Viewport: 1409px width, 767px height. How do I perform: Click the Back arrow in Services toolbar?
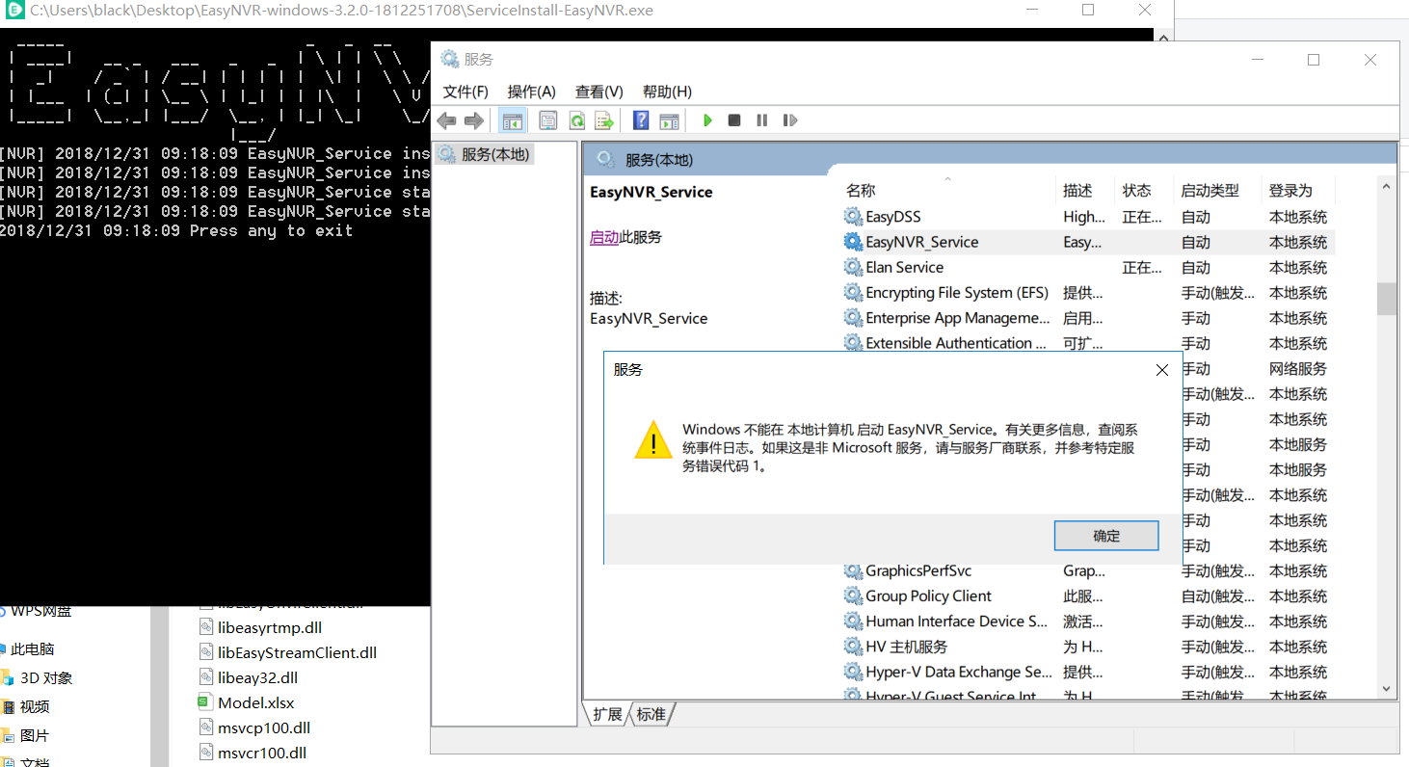point(446,120)
